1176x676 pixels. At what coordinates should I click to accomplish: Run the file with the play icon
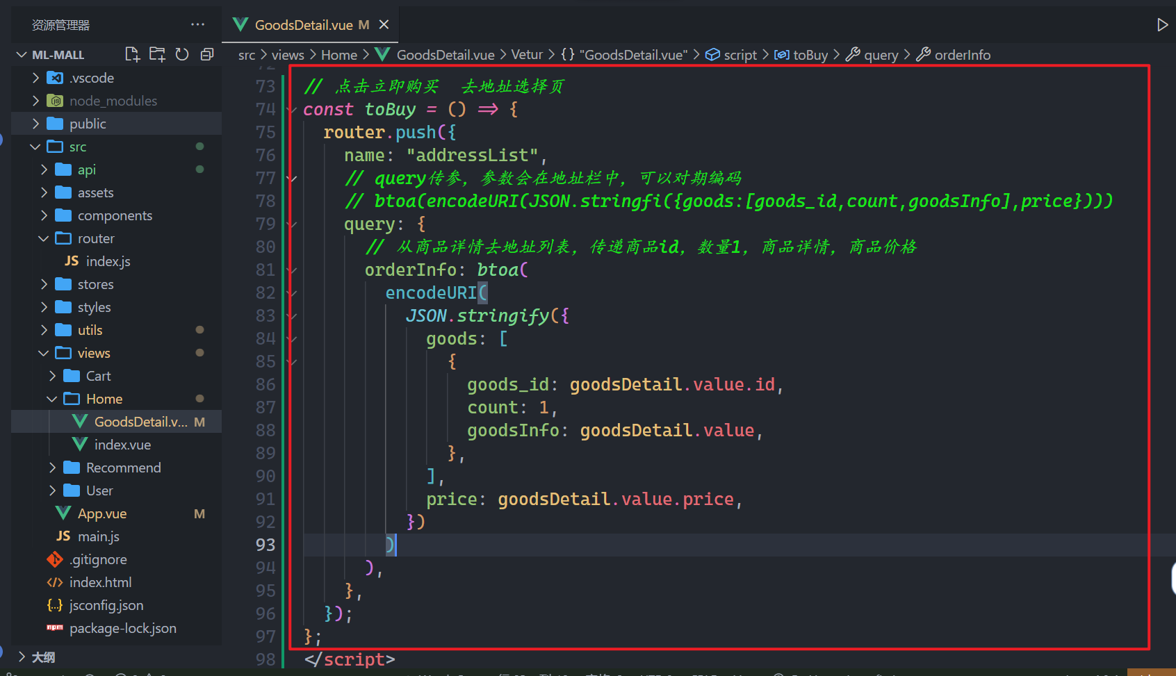[x=1162, y=25]
